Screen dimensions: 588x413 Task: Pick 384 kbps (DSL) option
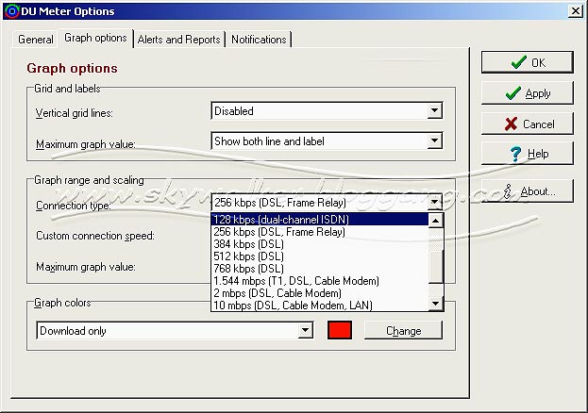coord(320,244)
